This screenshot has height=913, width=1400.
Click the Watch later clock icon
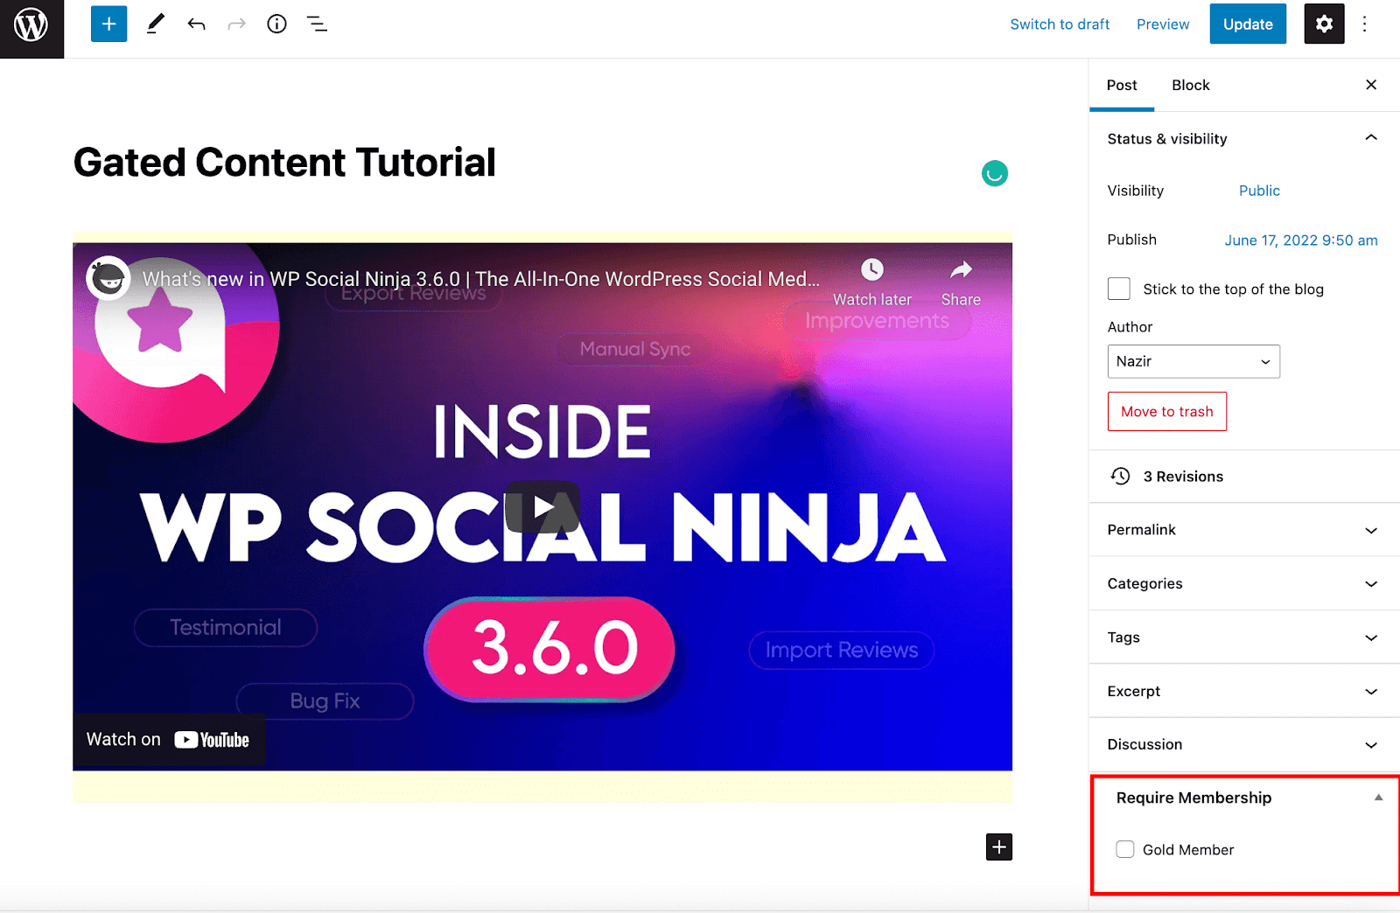(871, 270)
